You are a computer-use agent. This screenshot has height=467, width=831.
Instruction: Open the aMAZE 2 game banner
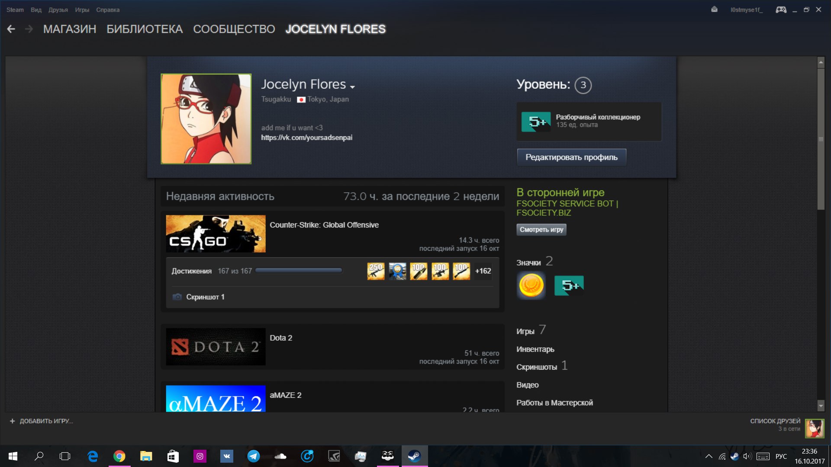pyautogui.click(x=216, y=399)
